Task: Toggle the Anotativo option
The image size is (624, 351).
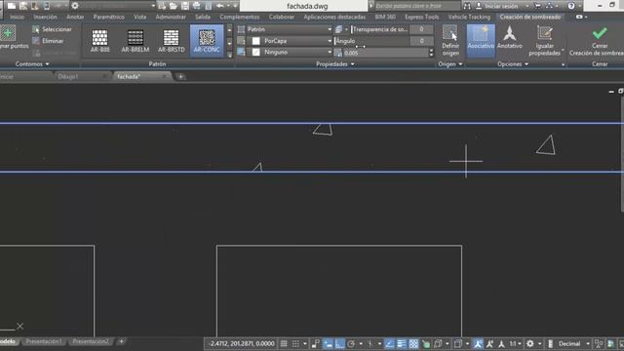Action: click(x=509, y=38)
